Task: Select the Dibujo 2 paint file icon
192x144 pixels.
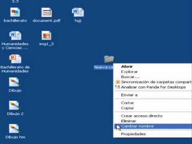Action: point(15,106)
